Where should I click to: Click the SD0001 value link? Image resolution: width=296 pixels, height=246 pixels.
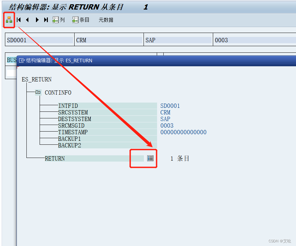click(170, 106)
